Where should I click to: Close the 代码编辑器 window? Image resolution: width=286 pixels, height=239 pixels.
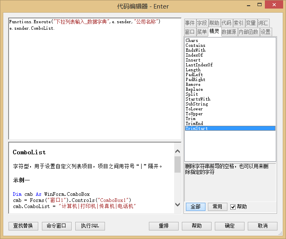(x=274, y=4)
